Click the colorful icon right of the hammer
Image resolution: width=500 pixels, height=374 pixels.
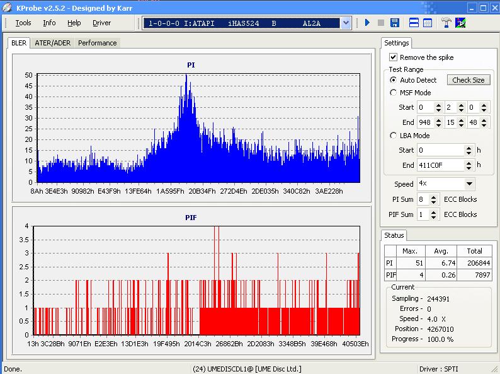(460, 23)
